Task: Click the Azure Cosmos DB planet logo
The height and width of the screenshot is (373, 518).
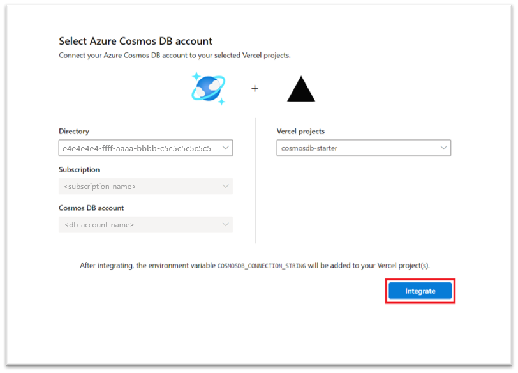Action: [209, 88]
